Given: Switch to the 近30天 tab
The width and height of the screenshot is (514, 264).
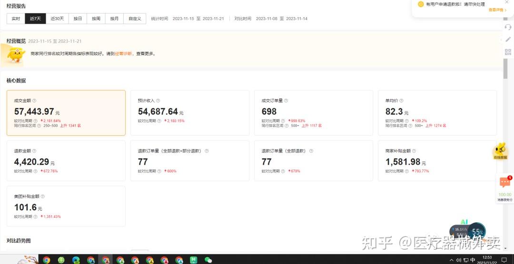Looking at the screenshot, I should (57, 19).
